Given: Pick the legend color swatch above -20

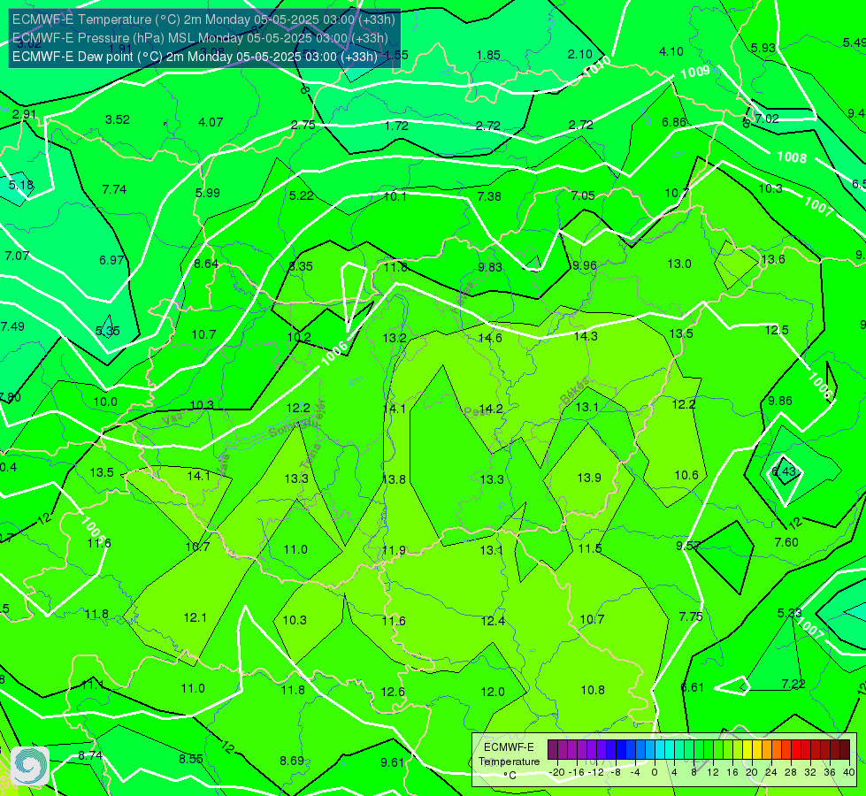Looking at the screenshot, I should [x=553, y=750].
